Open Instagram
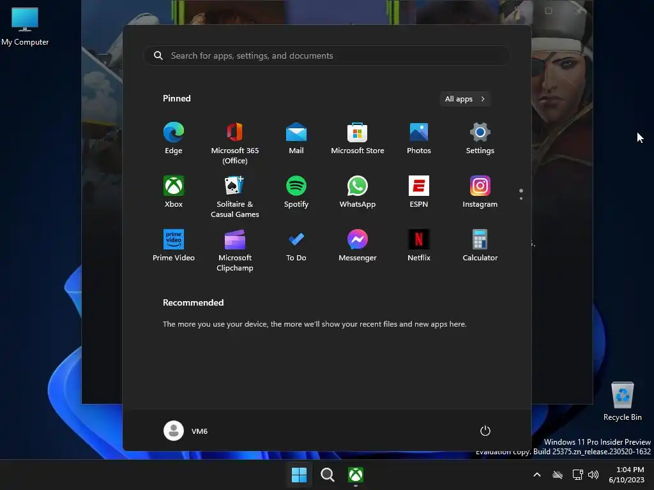Screen dimensions: 654x490 (x=480, y=192)
